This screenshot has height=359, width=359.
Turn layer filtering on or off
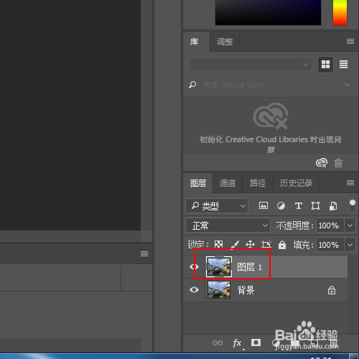(x=353, y=205)
